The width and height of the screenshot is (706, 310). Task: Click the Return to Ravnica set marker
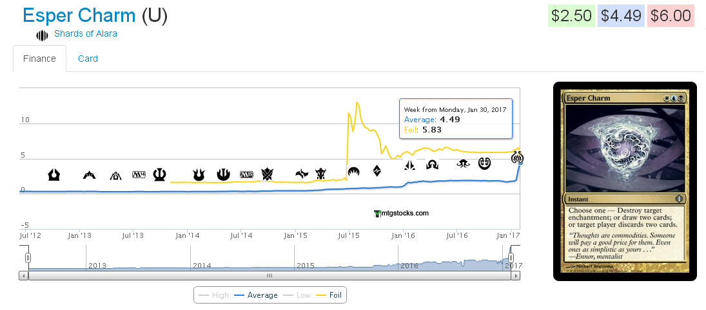pos(54,174)
